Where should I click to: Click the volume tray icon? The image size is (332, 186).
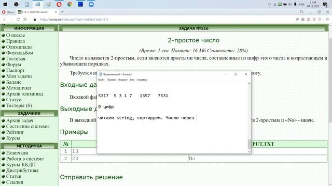(290, 4)
